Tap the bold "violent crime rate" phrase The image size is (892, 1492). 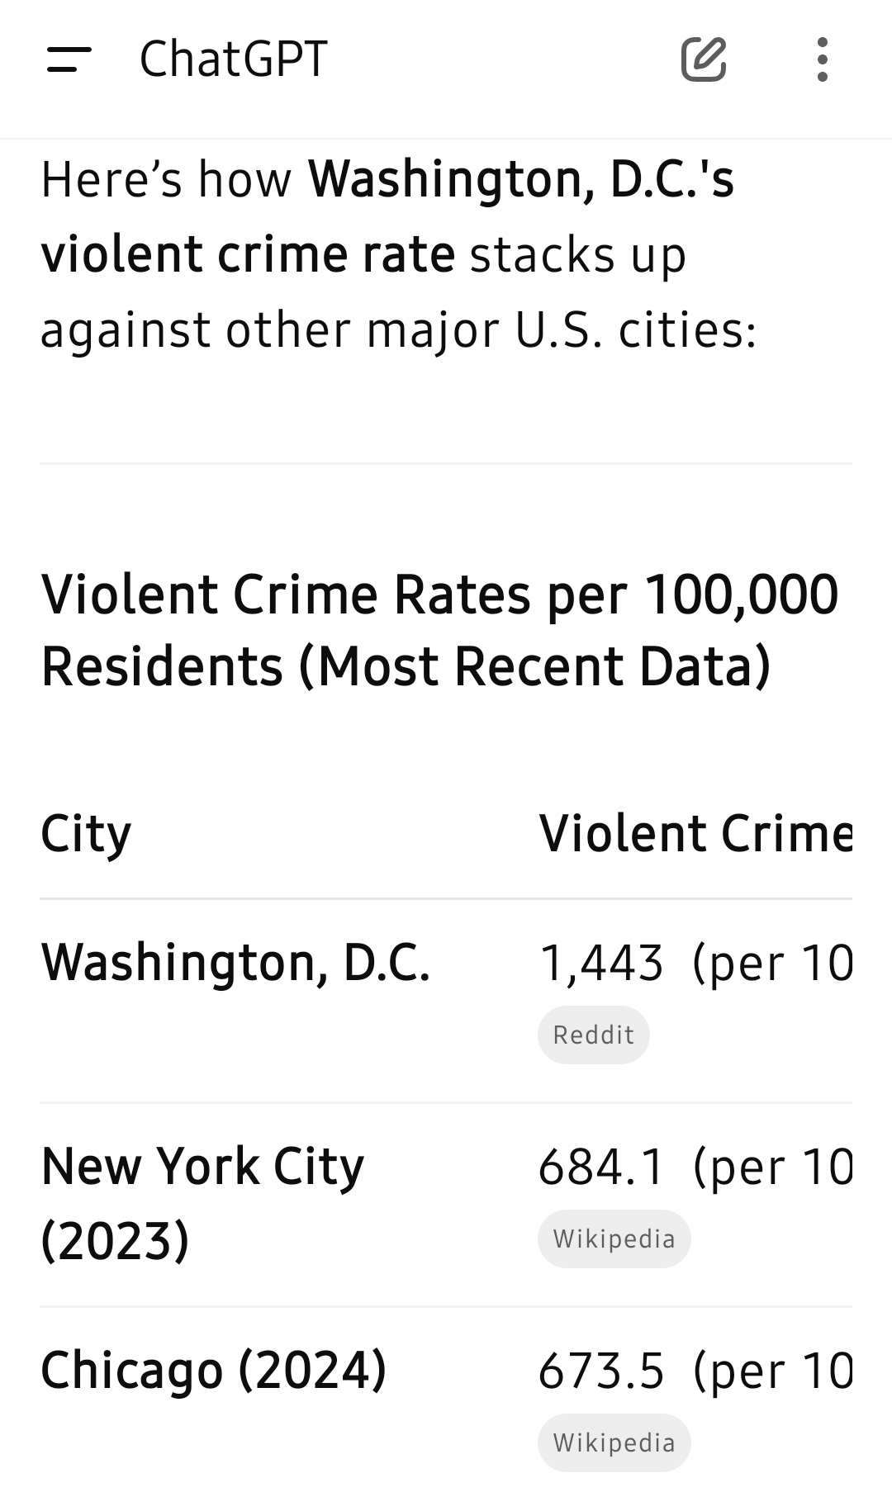[248, 253]
